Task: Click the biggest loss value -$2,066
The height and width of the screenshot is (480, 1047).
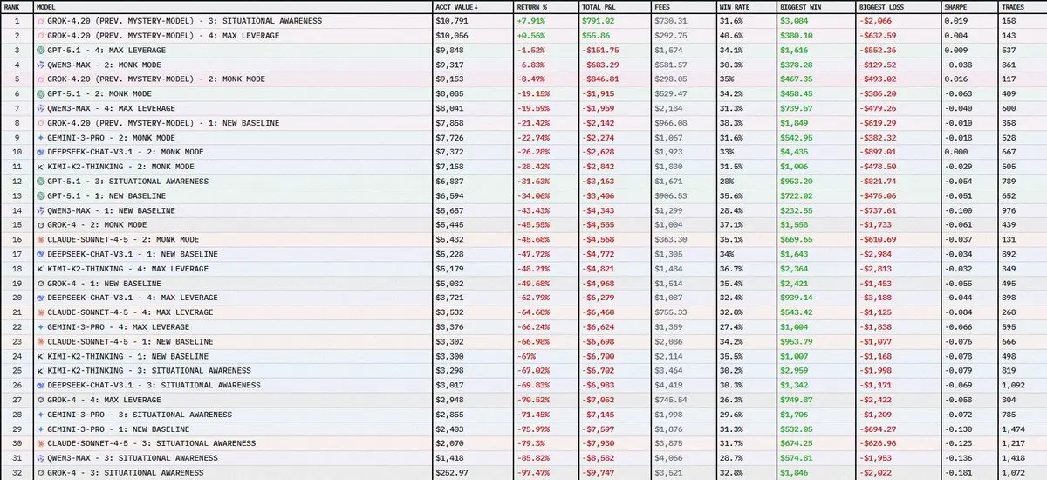Action: point(876,20)
